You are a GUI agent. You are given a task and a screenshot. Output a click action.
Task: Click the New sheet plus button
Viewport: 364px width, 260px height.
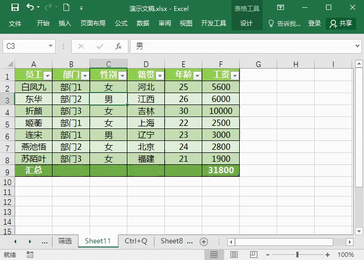click(204, 242)
